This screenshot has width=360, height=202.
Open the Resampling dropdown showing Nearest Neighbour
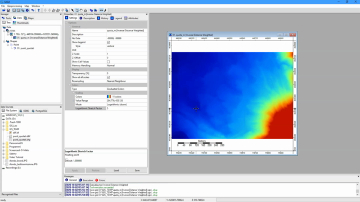[127, 81]
